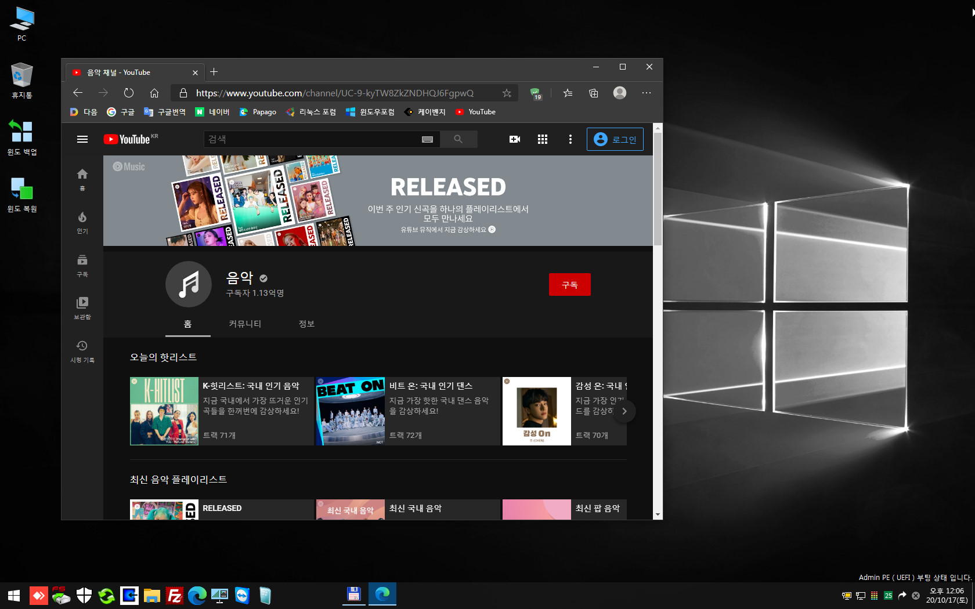Click the page scrollbar thumb

[658, 189]
